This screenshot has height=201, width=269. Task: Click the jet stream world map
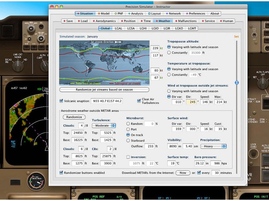click(104, 63)
